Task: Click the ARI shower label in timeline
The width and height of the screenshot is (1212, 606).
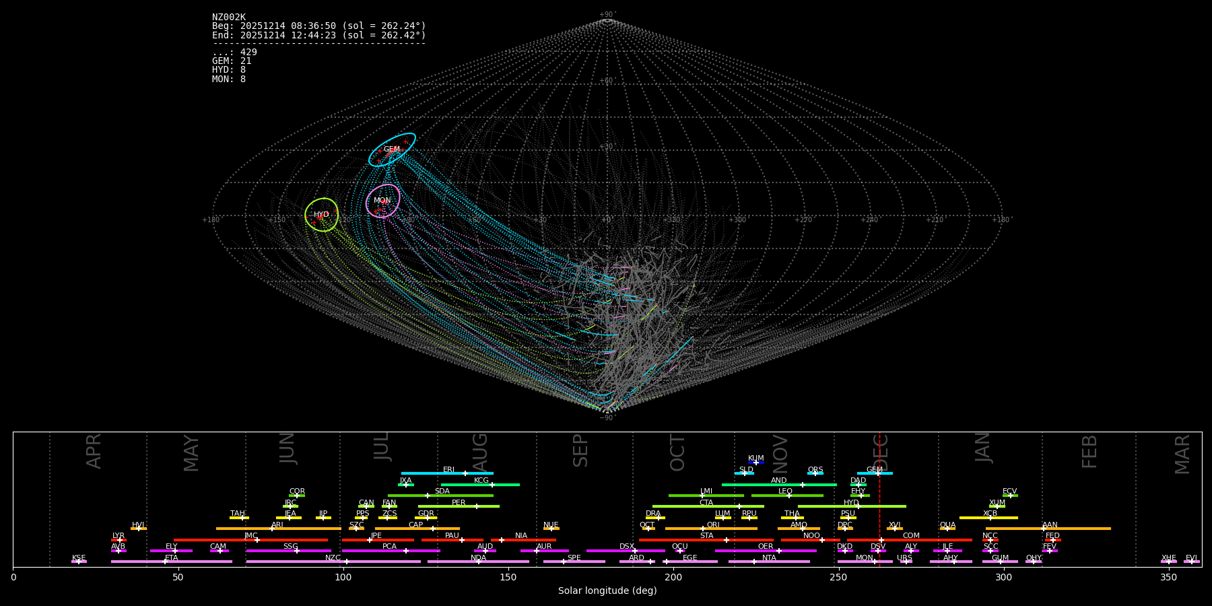Action: click(277, 525)
